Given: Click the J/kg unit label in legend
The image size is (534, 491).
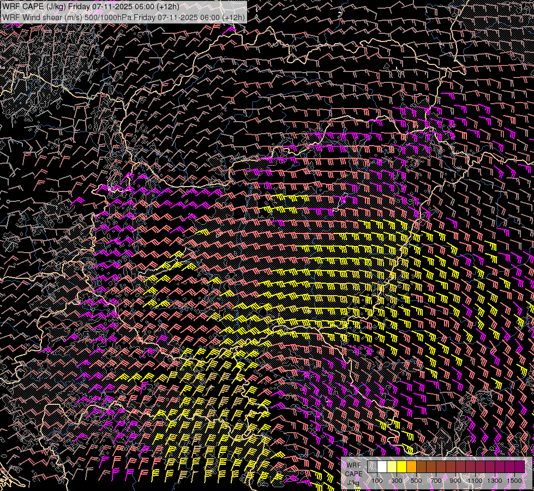Looking at the screenshot, I should tap(353, 482).
